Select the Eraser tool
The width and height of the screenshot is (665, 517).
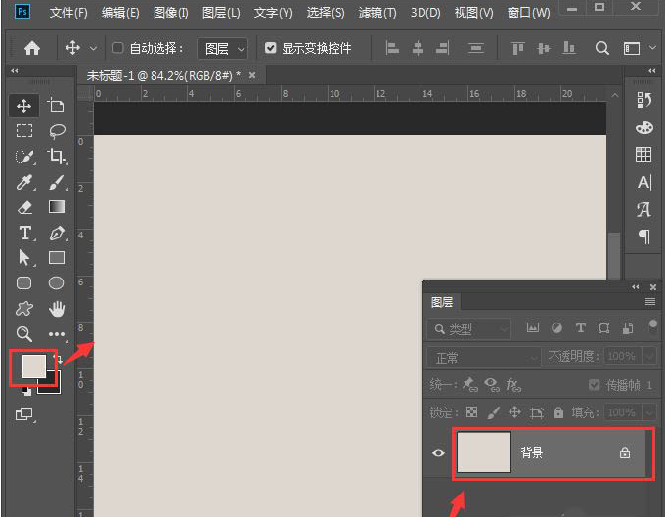tap(24, 207)
